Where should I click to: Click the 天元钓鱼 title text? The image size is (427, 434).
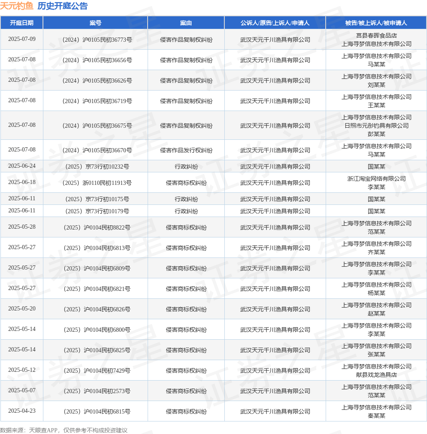pos(17,6)
